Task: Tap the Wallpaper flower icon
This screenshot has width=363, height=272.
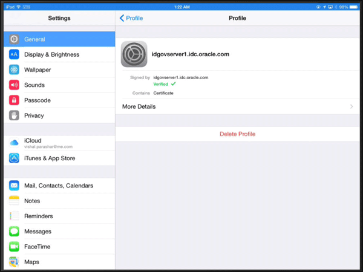Action: tap(14, 70)
